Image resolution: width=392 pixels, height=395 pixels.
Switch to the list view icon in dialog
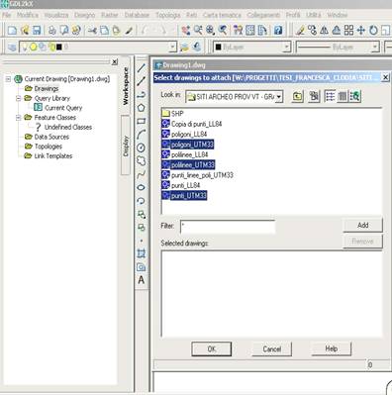coord(330,96)
